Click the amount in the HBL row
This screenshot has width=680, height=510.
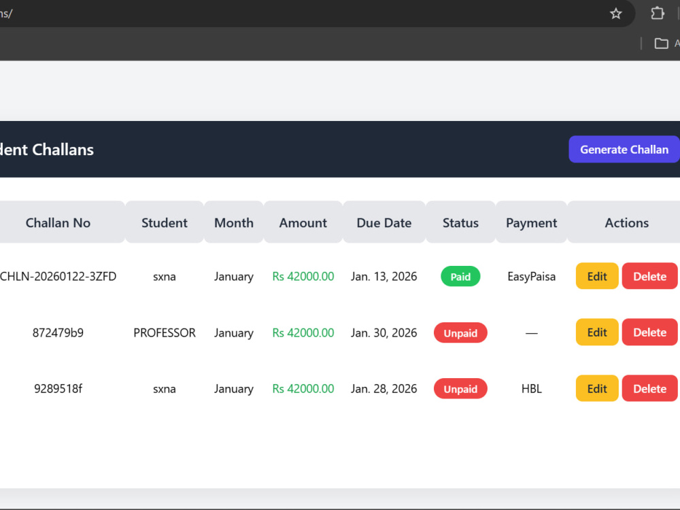pyautogui.click(x=303, y=388)
